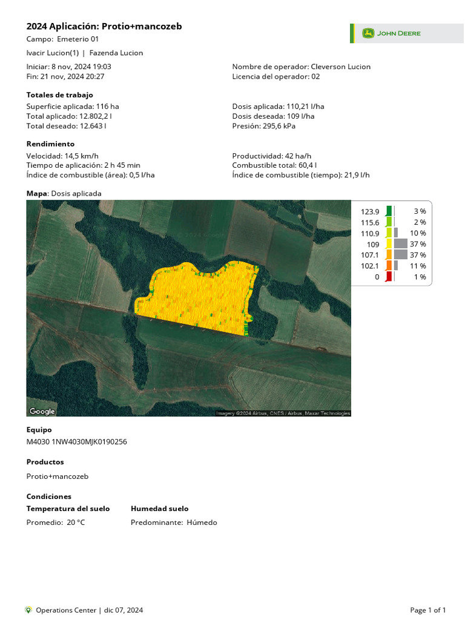465x620 pixels.
Task: Select the orange 107.1 legend swatch
Action: [389, 255]
